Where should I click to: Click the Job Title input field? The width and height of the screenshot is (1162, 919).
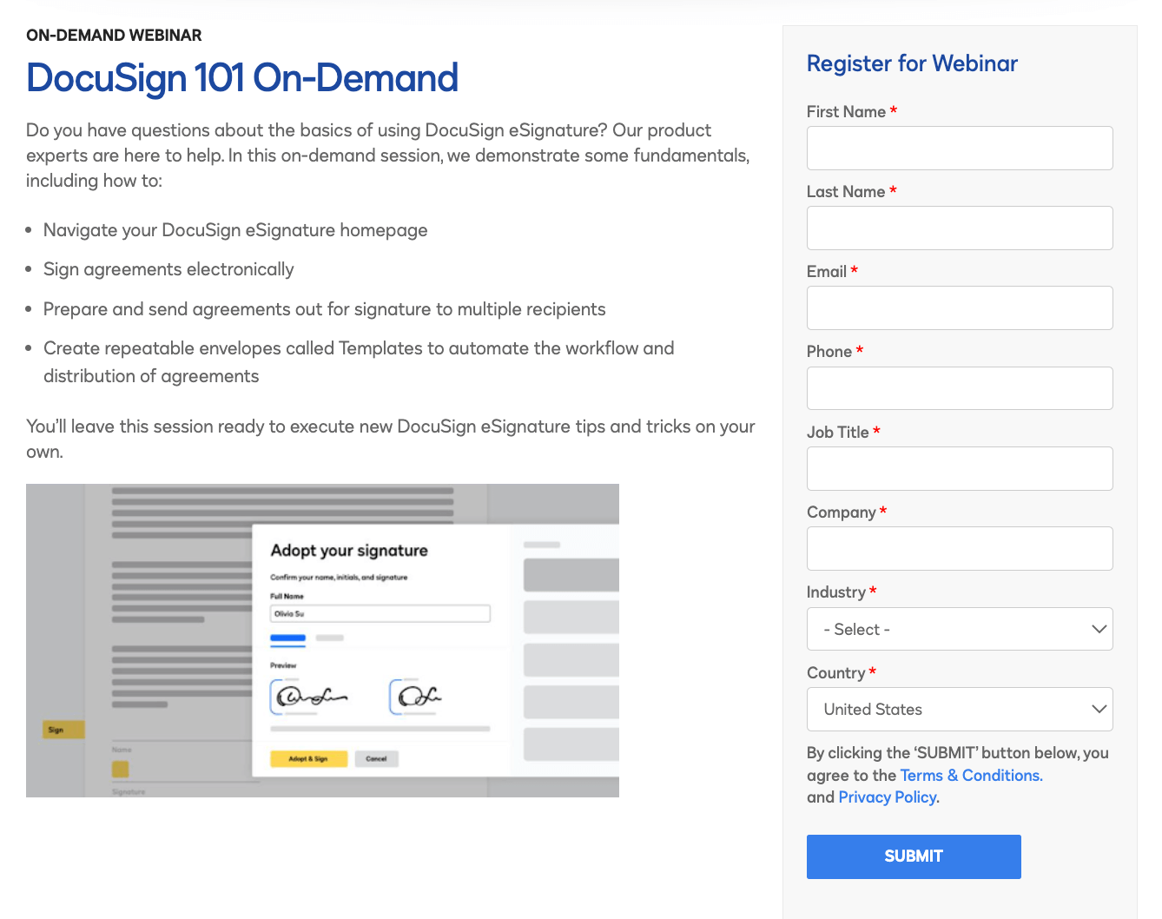(x=960, y=468)
